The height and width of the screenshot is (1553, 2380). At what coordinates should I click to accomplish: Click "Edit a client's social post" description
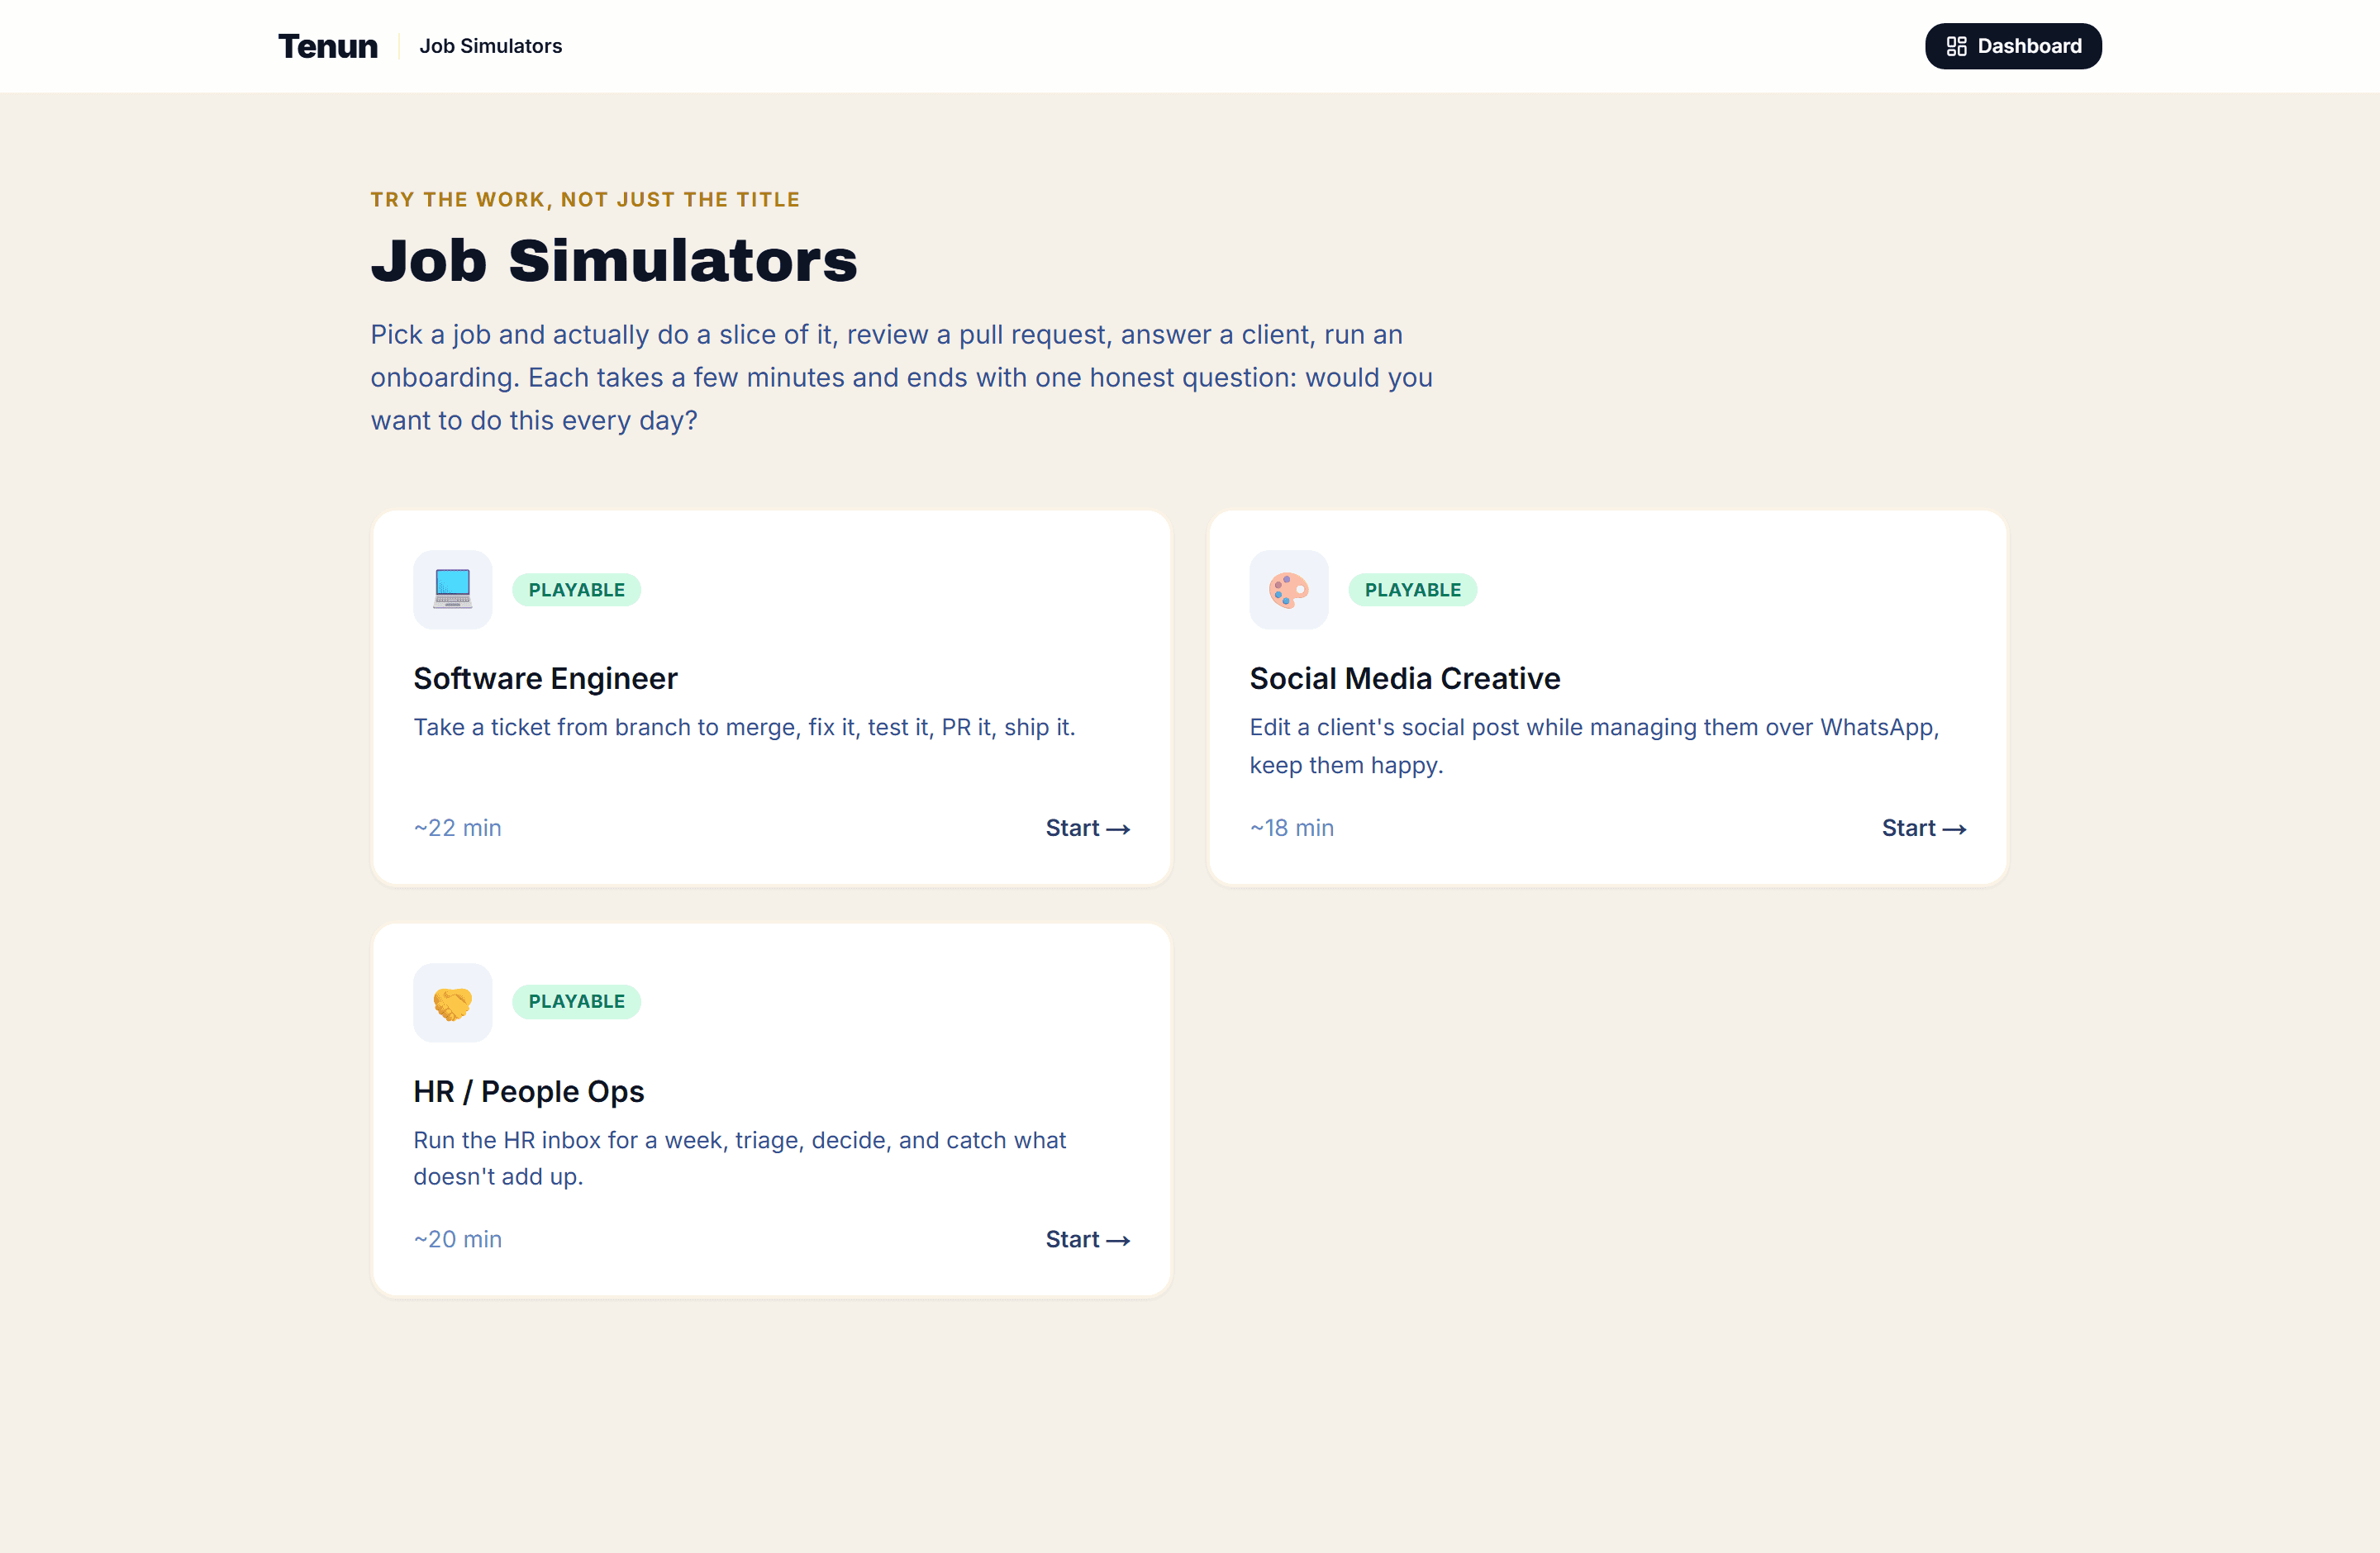click(x=1594, y=747)
